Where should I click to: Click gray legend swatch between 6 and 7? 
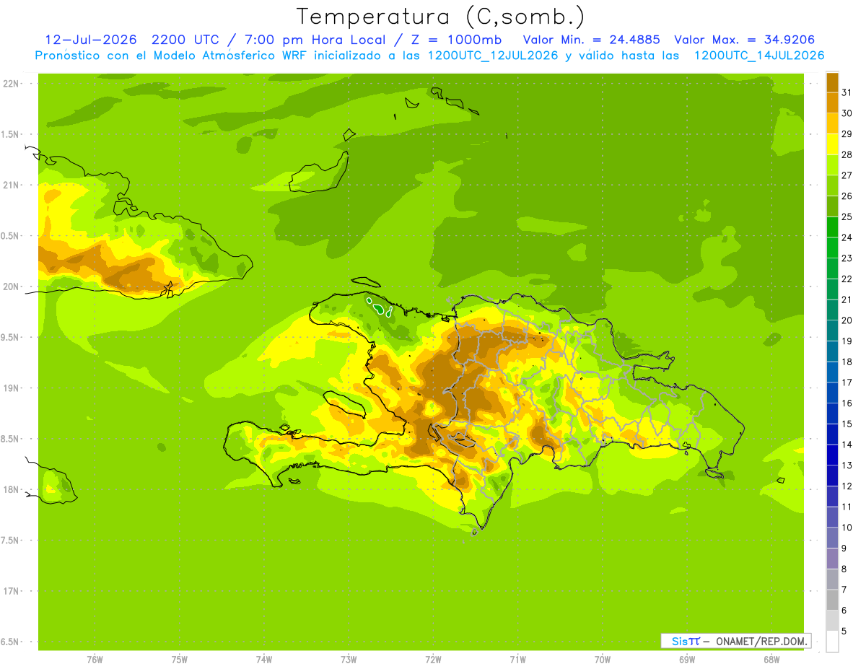[832, 599]
